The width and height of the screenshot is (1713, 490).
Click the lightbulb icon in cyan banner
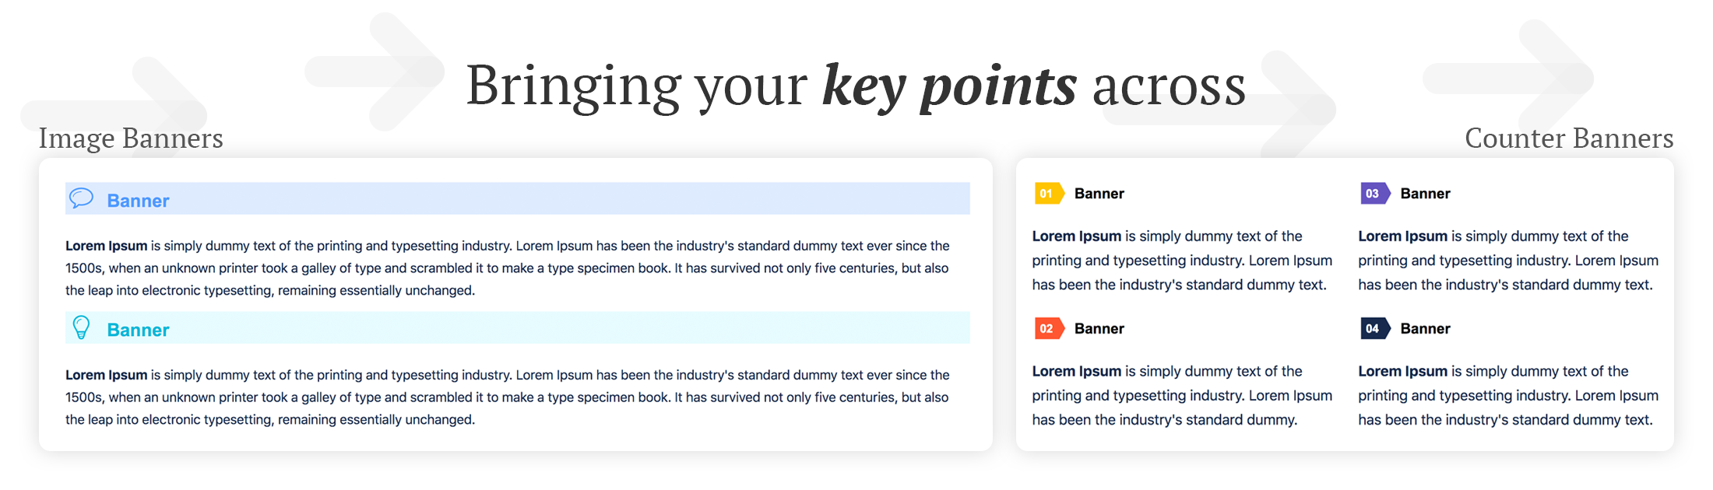tap(81, 327)
